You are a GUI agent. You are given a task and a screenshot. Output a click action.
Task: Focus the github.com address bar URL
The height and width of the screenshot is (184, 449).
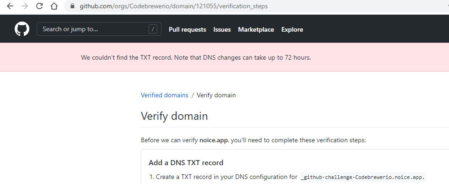pyautogui.click(x=173, y=6)
